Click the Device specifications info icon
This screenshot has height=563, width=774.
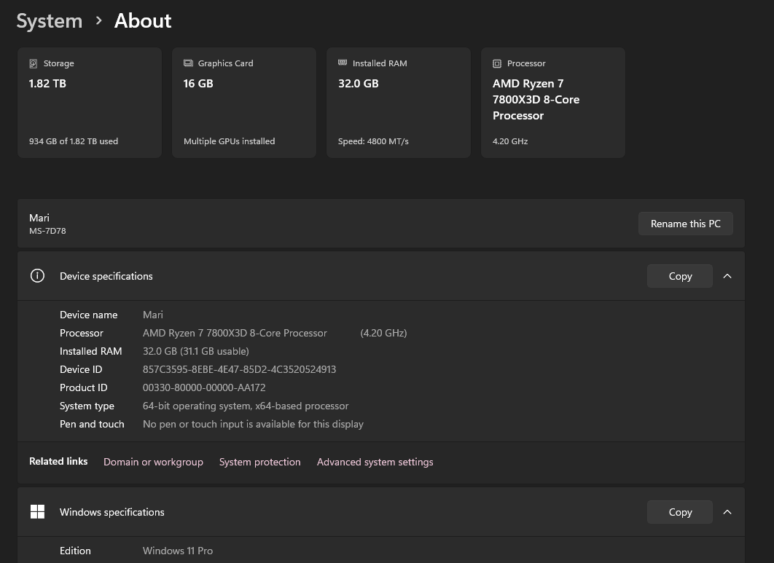point(37,276)
